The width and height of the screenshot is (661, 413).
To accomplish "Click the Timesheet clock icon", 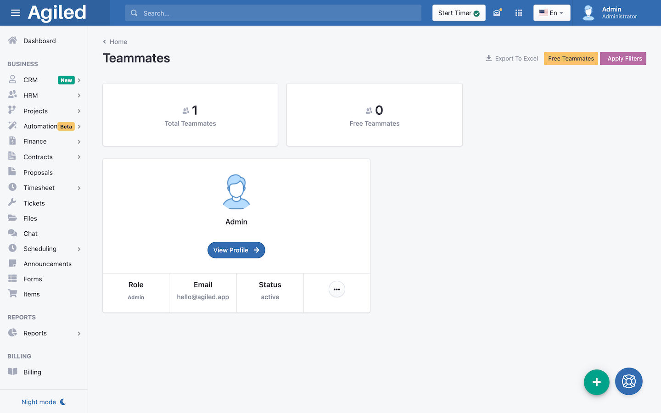I will coord(12,187).
